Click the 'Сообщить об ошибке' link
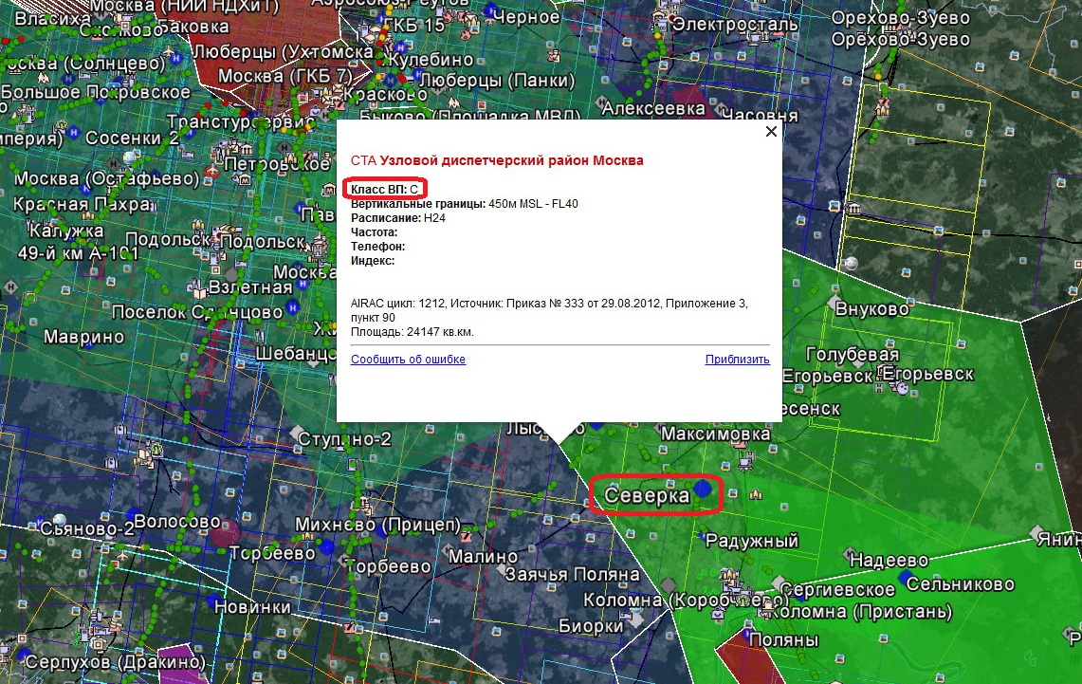Viewport: 1082px width, 684px height. click(408, 360)
